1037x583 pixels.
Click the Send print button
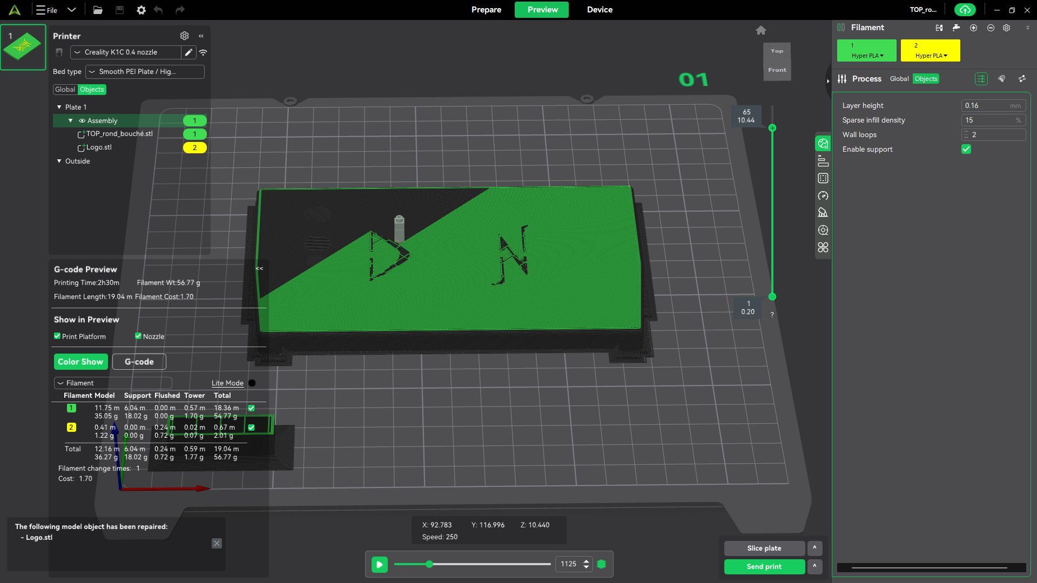point(764,566)
